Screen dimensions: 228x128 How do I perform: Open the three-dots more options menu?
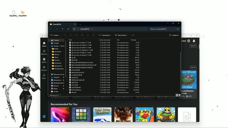pyautogui.click(x=133, y=35)
